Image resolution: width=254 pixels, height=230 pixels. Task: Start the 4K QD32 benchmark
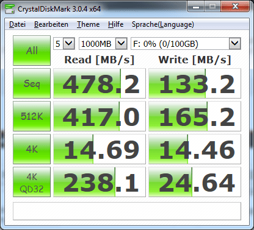click(x=32, y=182)
